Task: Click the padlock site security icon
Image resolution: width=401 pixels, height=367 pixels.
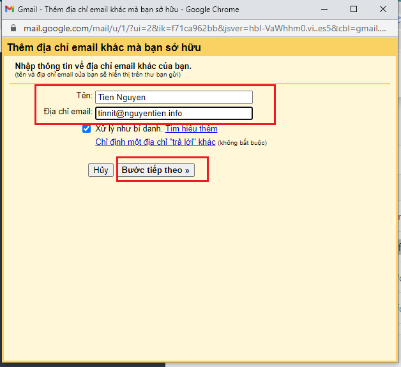Action: 13,28
